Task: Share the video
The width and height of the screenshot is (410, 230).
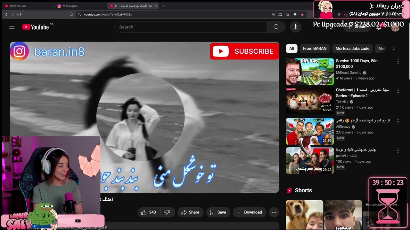Action: pyautogui.click(x=190, y=212)
